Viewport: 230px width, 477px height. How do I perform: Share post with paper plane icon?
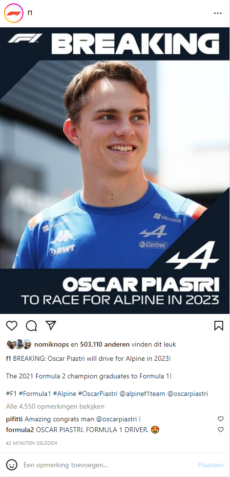50,325
